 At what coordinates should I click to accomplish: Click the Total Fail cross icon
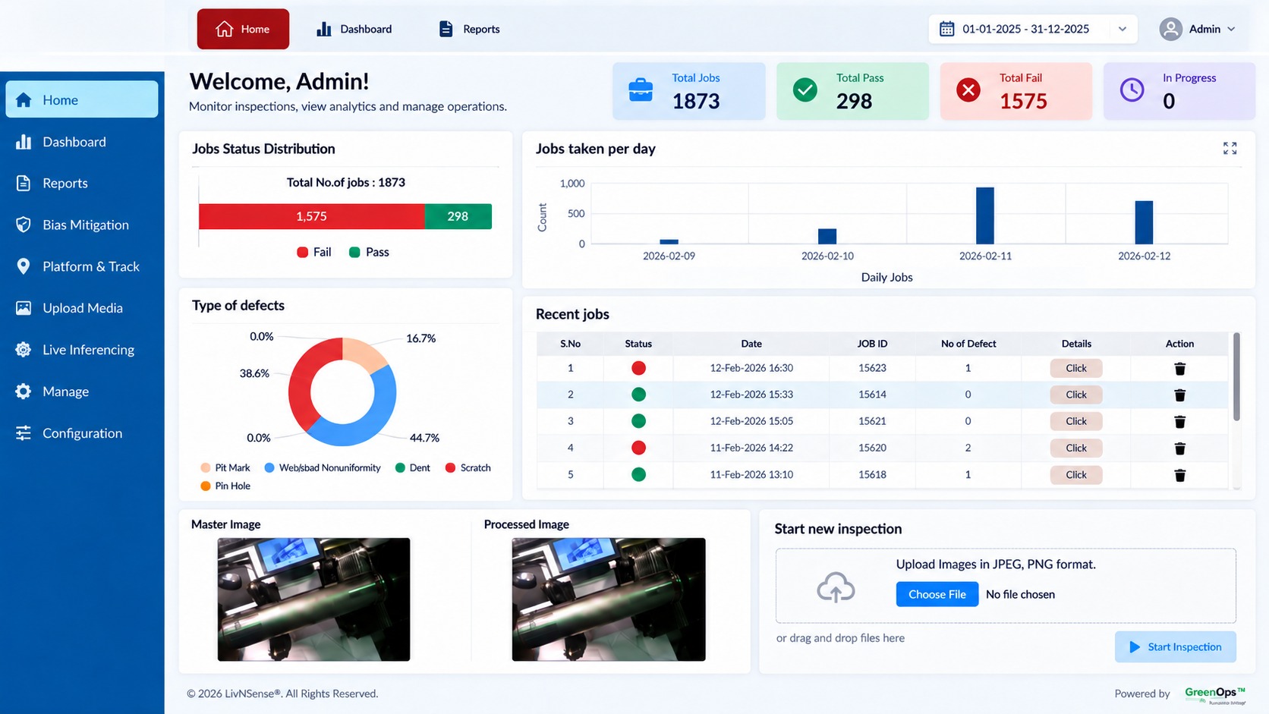968,90
